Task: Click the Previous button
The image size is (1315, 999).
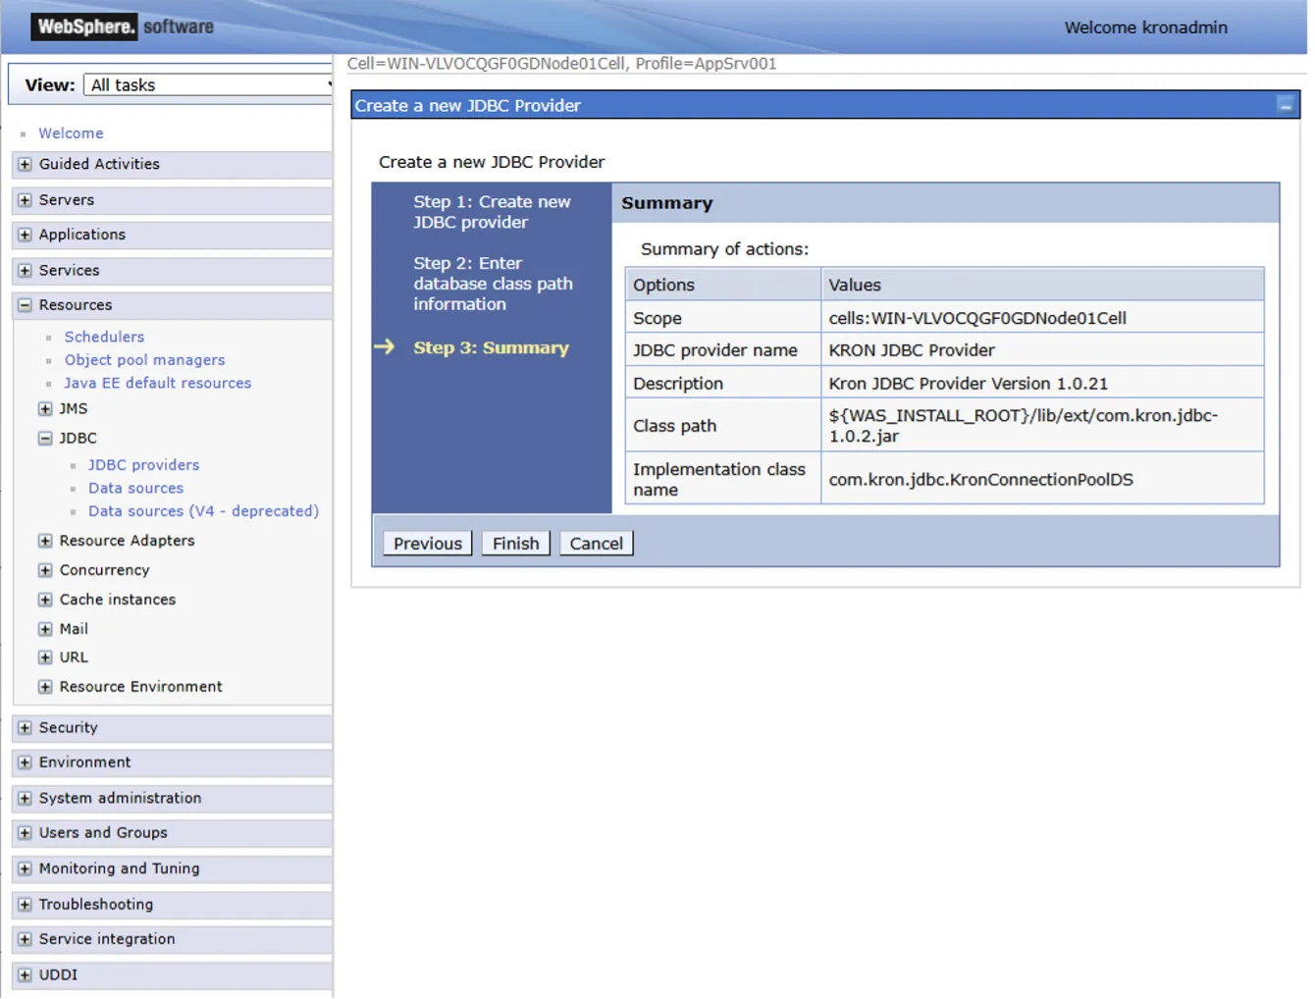Action: [428, 544]
